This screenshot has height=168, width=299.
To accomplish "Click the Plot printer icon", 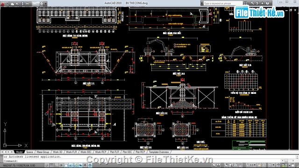I will point(42,4).
